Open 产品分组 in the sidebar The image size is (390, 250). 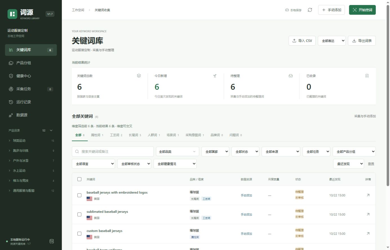(x=31, y=63)
